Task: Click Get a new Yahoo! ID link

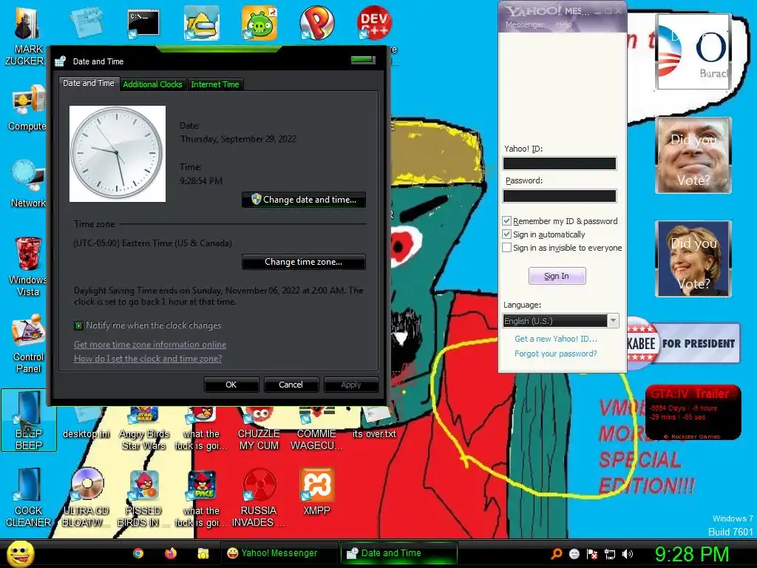Action: pyautogui.click(x=556, y=339)
